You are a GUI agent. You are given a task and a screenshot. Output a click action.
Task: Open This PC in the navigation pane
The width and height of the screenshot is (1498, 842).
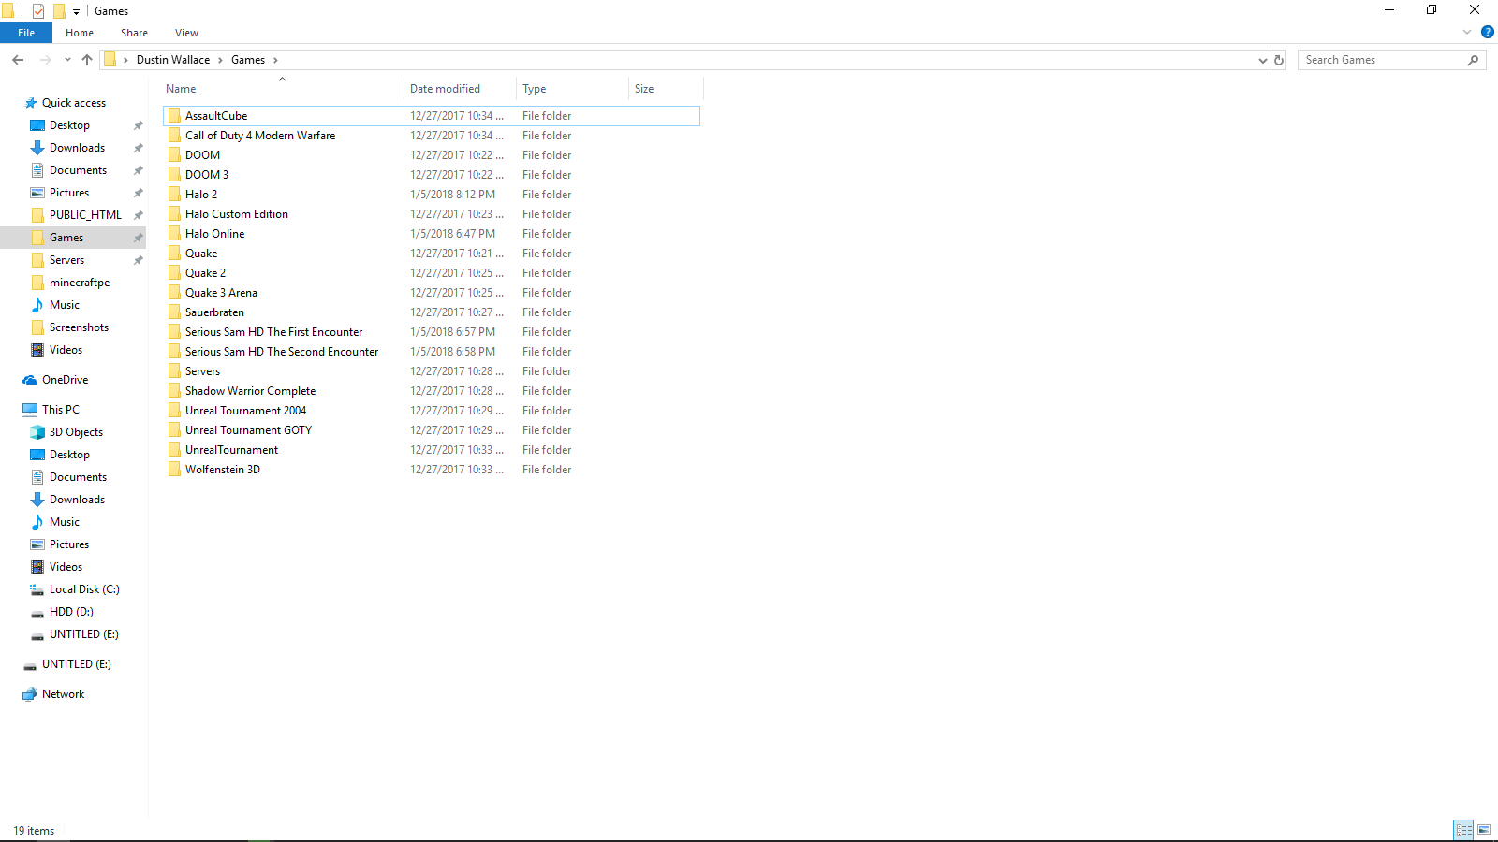point(60,410)
